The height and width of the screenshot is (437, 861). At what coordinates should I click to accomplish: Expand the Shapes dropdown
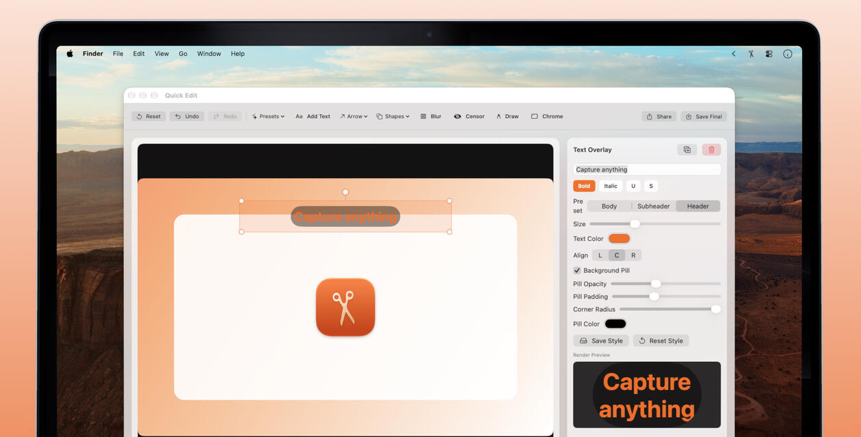[x=393, y=116]
